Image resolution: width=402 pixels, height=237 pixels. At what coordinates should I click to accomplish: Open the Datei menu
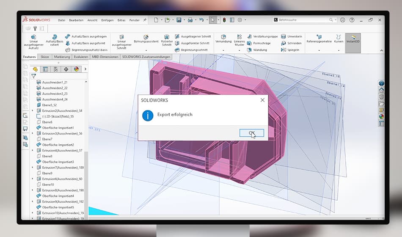pos(61,20)
